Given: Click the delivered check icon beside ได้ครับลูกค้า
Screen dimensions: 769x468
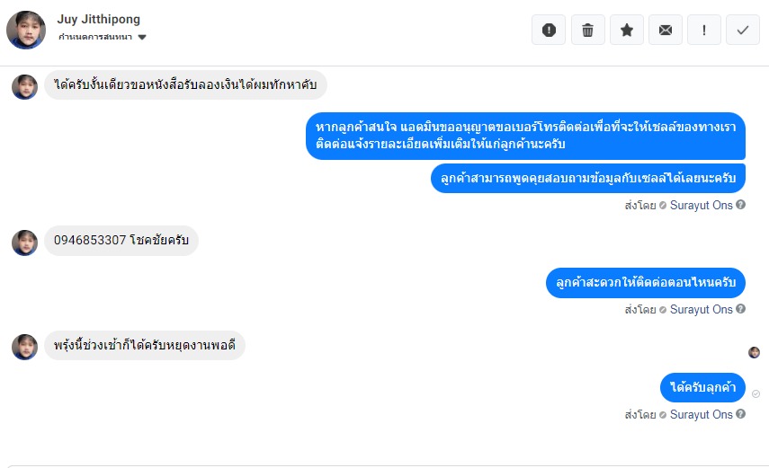Looking at the screenshot, I should point(756,393).
